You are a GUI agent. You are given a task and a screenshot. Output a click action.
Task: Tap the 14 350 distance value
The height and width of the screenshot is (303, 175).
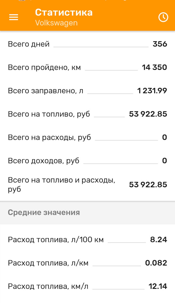154,68
